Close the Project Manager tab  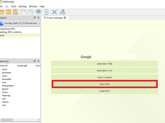pos(65,18)
